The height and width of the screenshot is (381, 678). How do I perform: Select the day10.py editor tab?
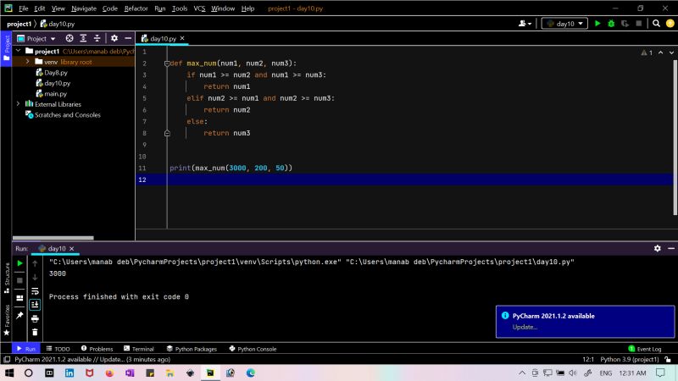tap(162, 38)
